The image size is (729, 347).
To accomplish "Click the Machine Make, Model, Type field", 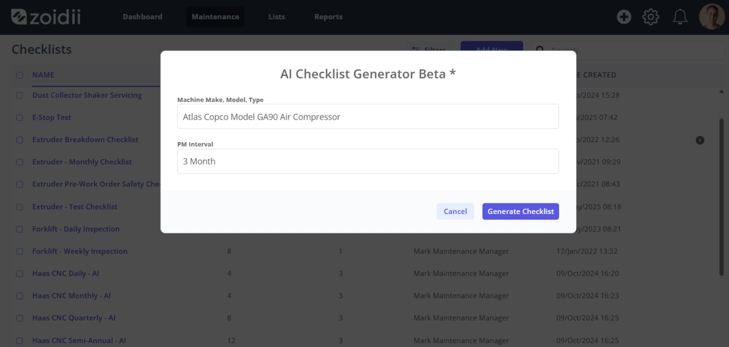I will tap(368, 116).
